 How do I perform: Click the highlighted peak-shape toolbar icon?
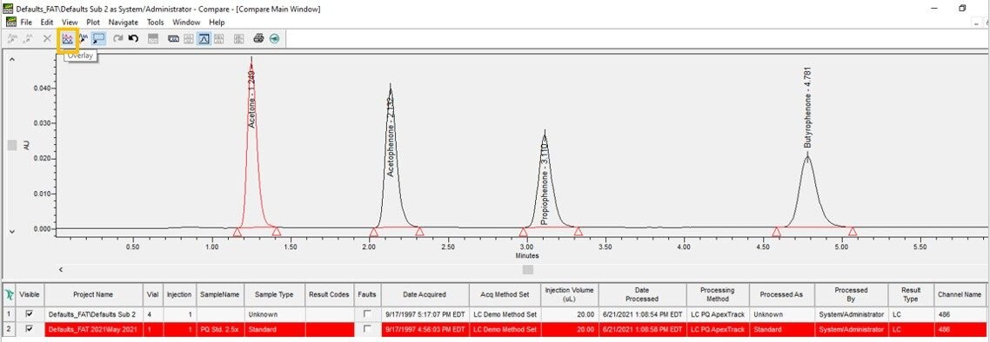[204, 38]
